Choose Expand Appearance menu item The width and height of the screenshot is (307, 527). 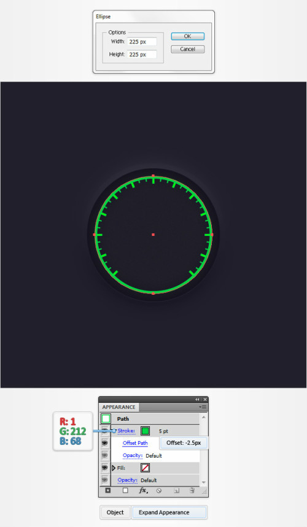[x=169, y=512]
